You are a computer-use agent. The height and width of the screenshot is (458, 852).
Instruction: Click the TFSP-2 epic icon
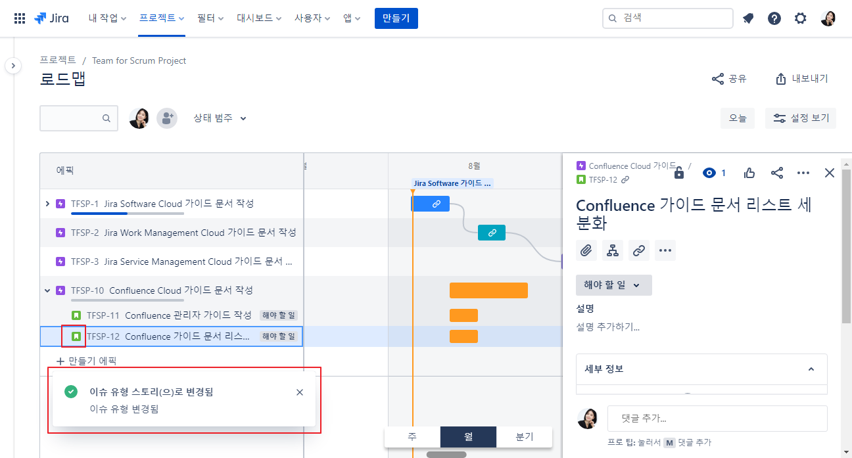pyautogui.click(x=61, y=233)
